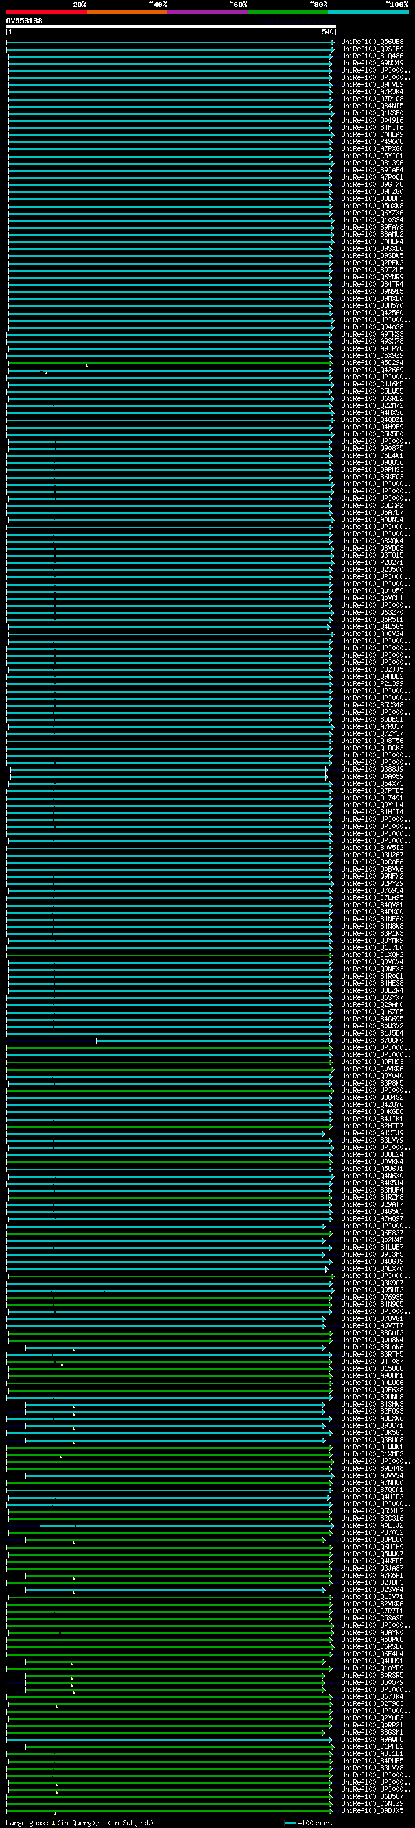Select the UniRef100_Q2PEW2 label
The width and height of the screenshot is (415, 1828).
[372, 263]
